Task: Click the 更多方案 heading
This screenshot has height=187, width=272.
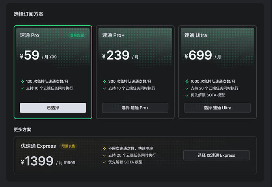Action: [x=22, y=130]
